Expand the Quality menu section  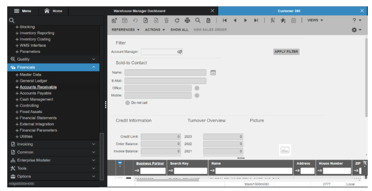[x=53, y=59]
